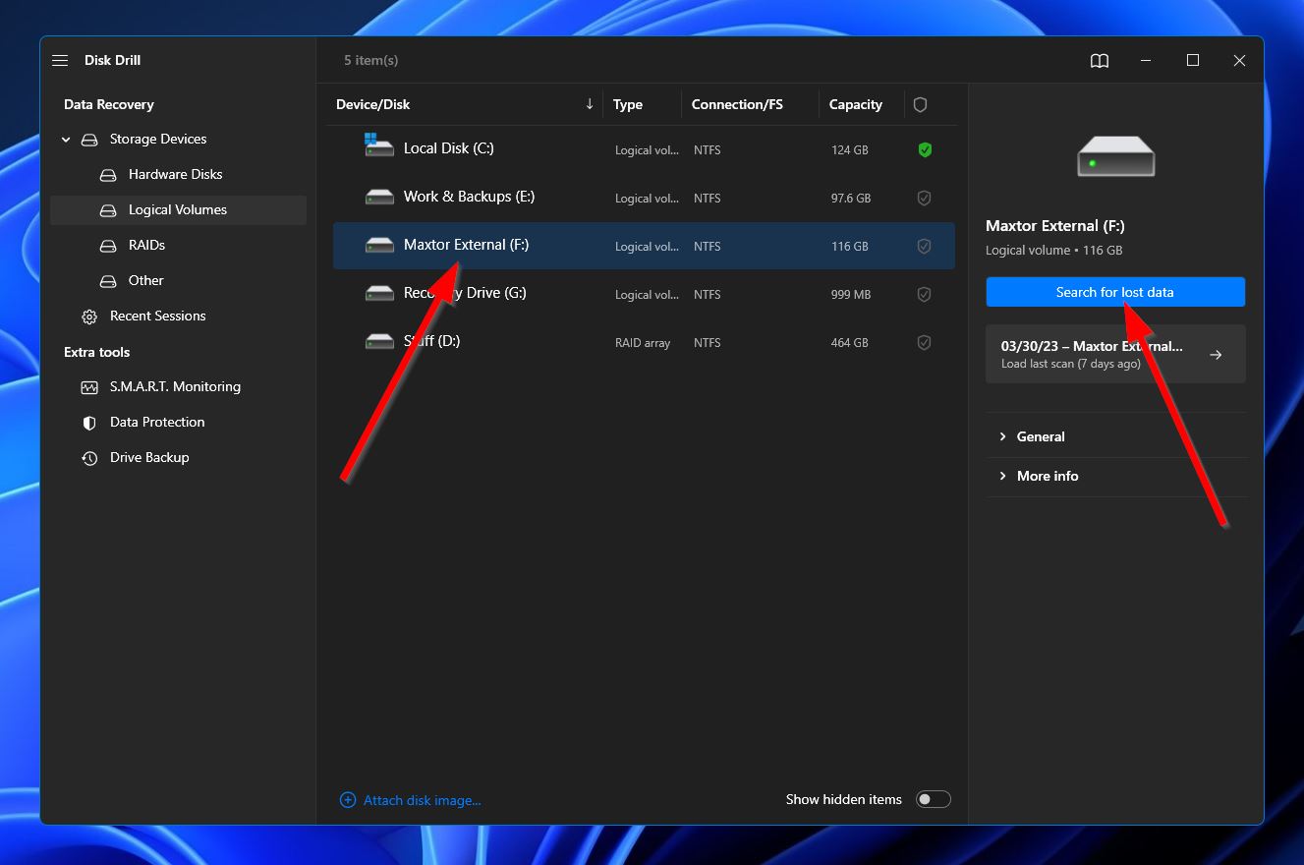Open RAIDs in the sidebar
The image size is (1304, 865).
[178, 246]
